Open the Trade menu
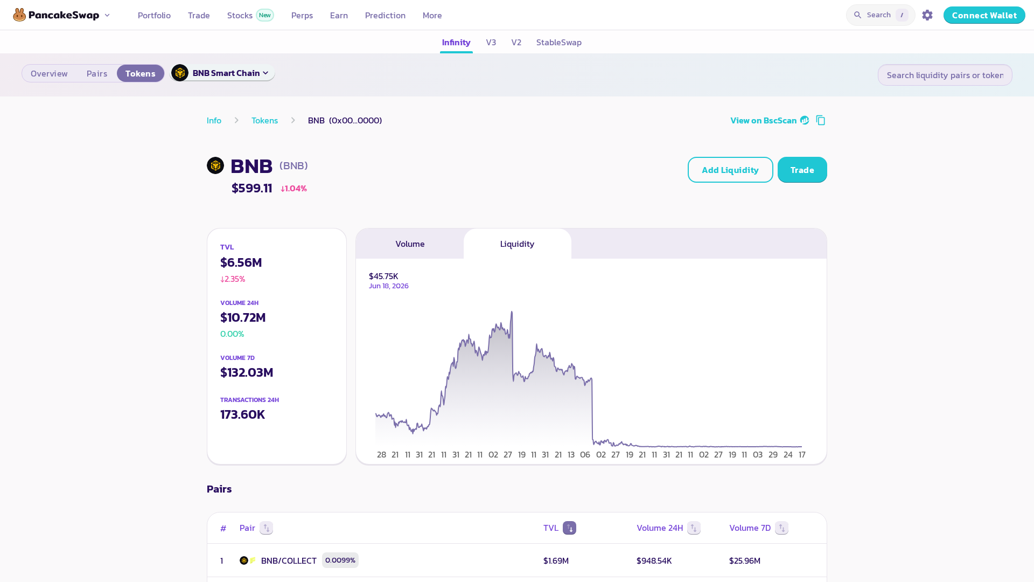Image resolution: width=1034 pixels, height=582 pixels. pyautogui.click(x=199, y=15)
